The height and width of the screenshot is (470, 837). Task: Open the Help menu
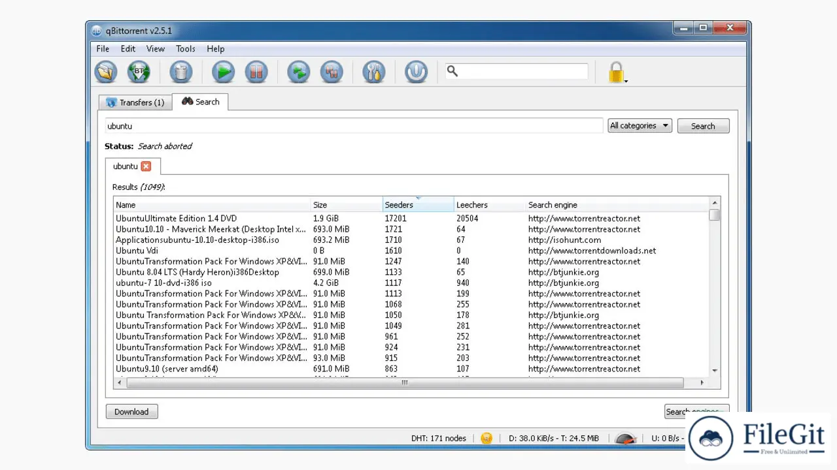click(x=216, y=48)
